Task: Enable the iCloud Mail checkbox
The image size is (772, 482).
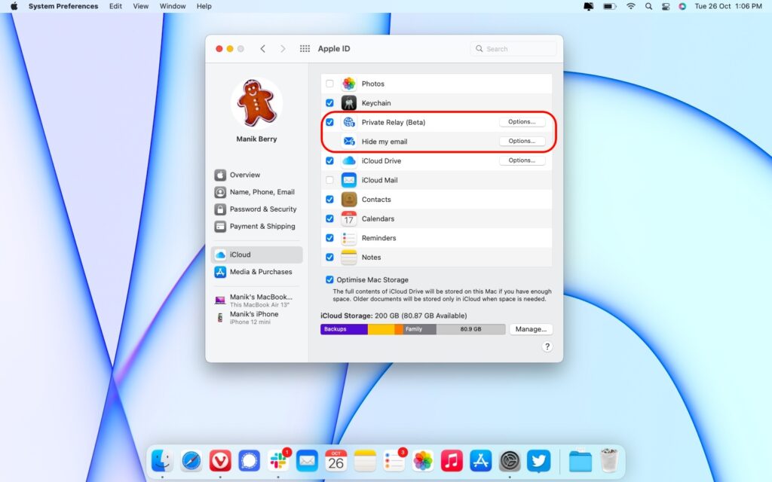Action: pyautogui.click(x=329, y=179)
